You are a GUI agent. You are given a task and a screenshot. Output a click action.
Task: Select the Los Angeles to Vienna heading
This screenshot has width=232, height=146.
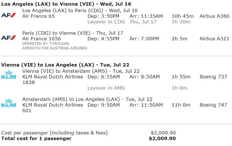(x=66, y=4)
